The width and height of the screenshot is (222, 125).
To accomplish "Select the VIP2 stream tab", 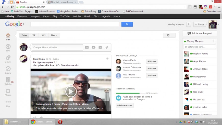I will click(x=44, y=35).
